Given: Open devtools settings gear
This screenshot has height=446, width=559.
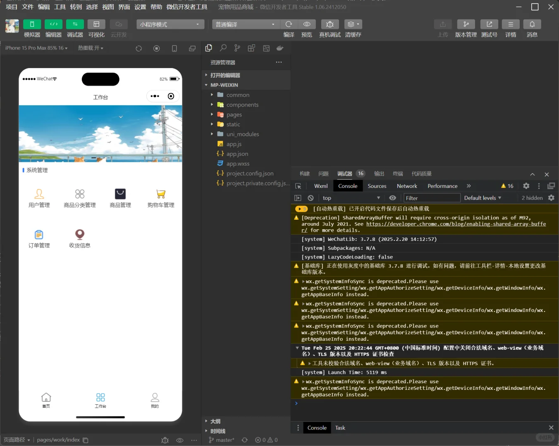Looking at the screenshot, I should point(526,186).
